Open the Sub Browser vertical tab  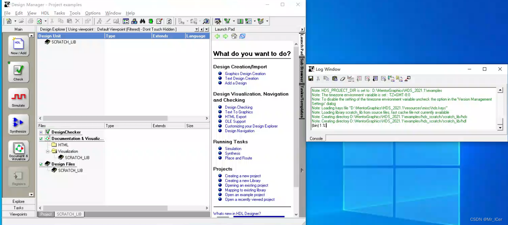point(302,70)
